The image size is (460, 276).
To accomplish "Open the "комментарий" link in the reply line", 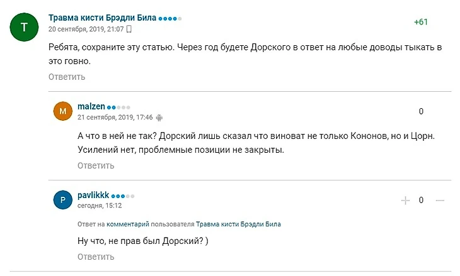I will pos(127,224).
